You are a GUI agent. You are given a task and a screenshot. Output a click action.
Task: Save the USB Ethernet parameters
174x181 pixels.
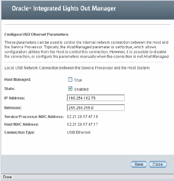pos(139,164)
